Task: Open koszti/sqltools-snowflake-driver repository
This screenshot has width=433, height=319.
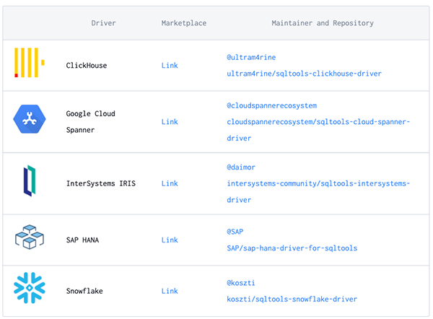Action: point(292,300)
